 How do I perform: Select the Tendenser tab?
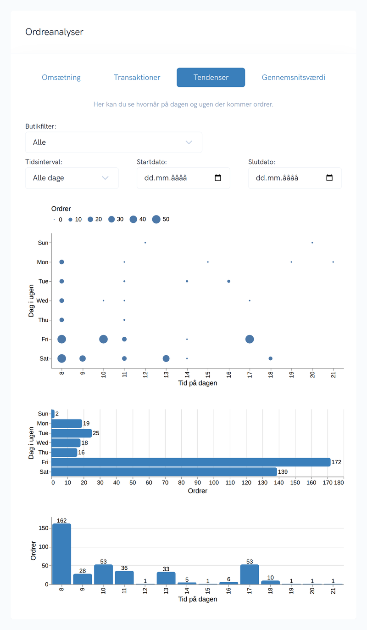click(x=211, y=77)
